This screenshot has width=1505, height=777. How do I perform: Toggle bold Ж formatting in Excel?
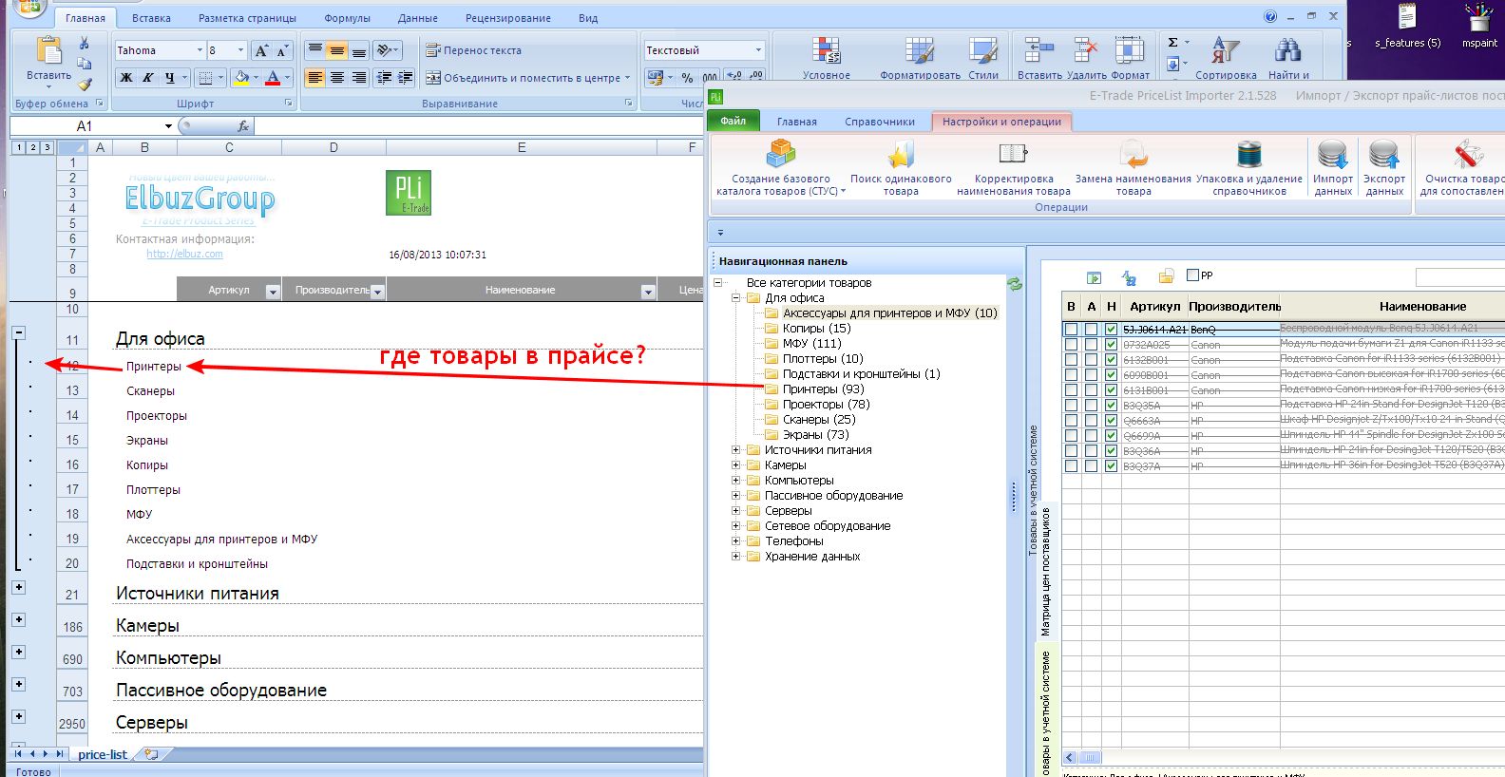point(125,78)
